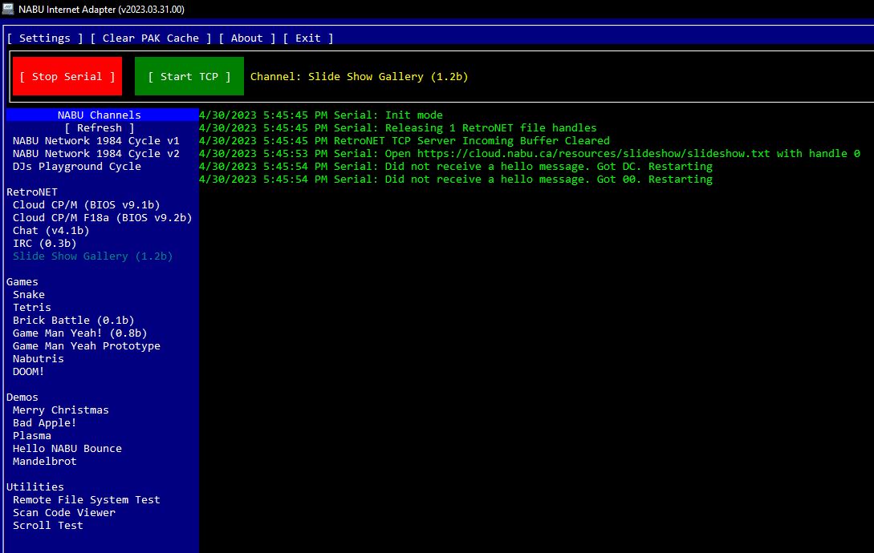This screenshot has width=874, height=553.
Task: Click the 'Serial: Init mode' log line
Action: point(321,115)
